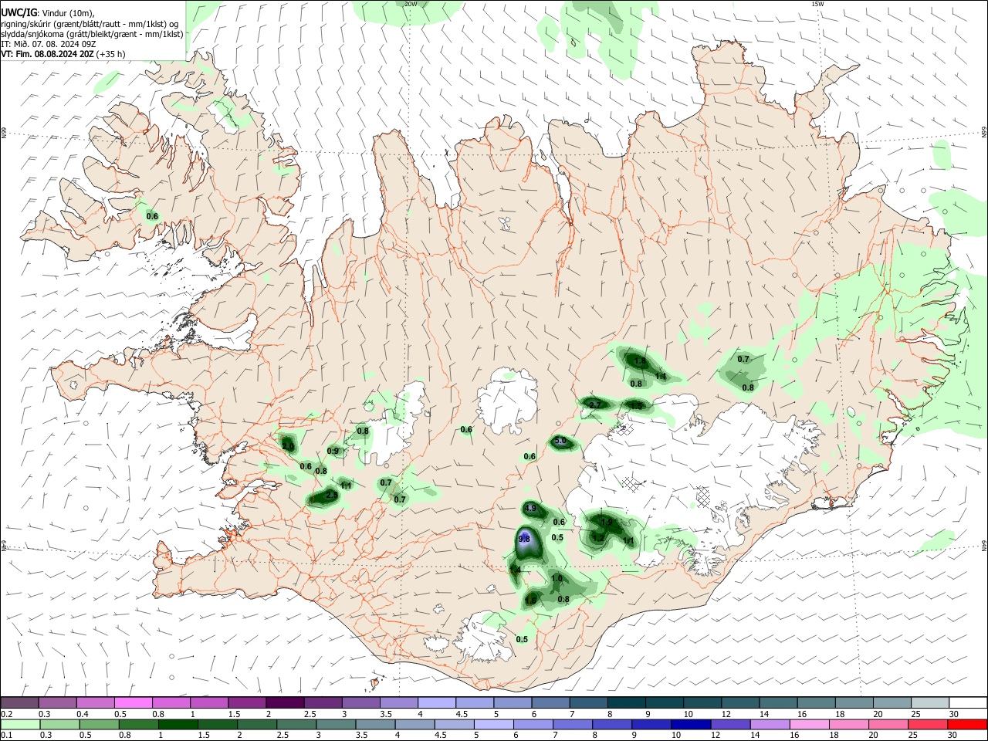Click the red swatch ending the lower legend row

(x=968, y=724)
